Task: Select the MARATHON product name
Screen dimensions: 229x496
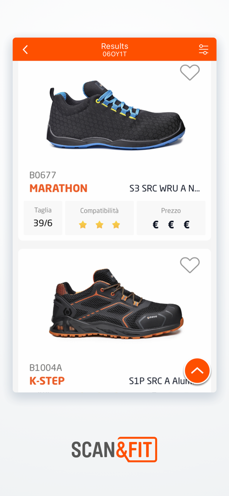Action: point(58,188)
